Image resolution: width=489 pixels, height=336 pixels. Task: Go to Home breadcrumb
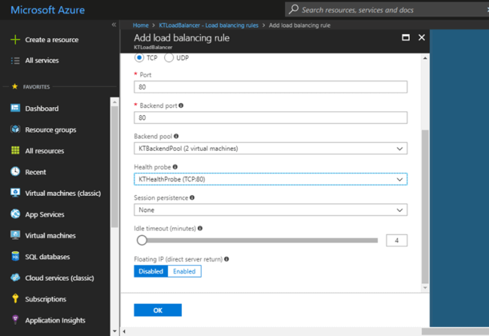[141, 26]
